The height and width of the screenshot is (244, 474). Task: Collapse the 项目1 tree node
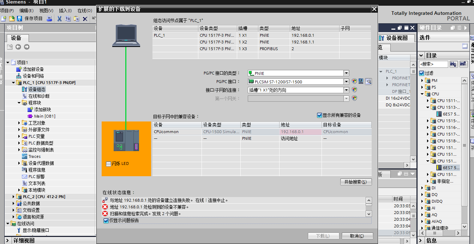(x=8, y=63)
